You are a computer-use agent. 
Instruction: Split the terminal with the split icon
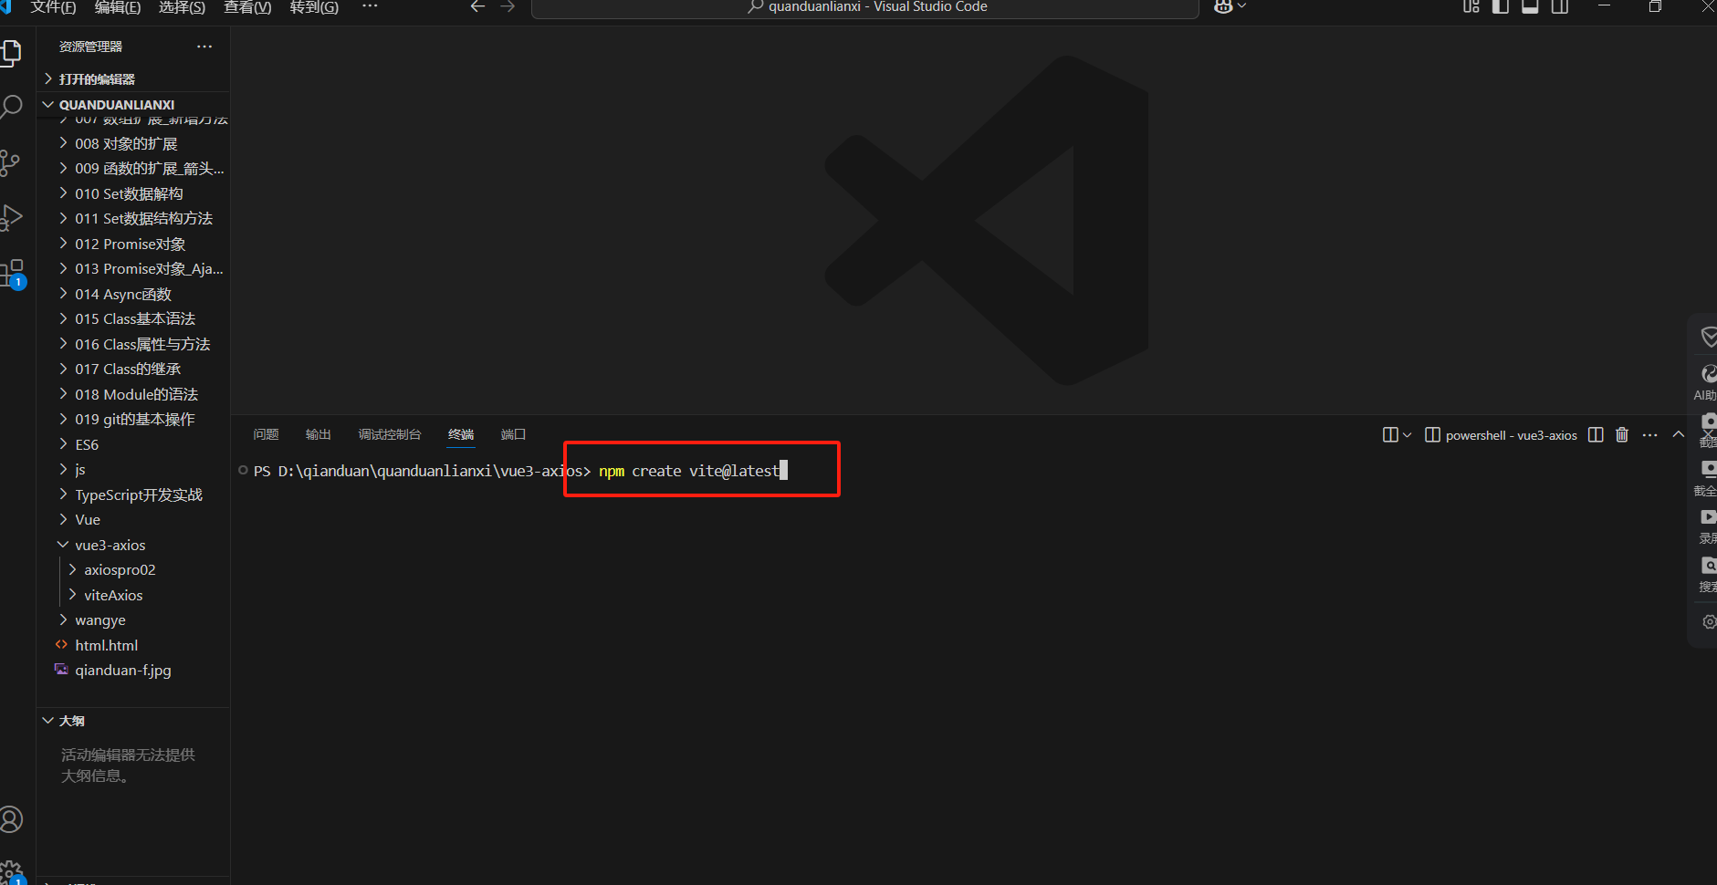coord(1596,435)
